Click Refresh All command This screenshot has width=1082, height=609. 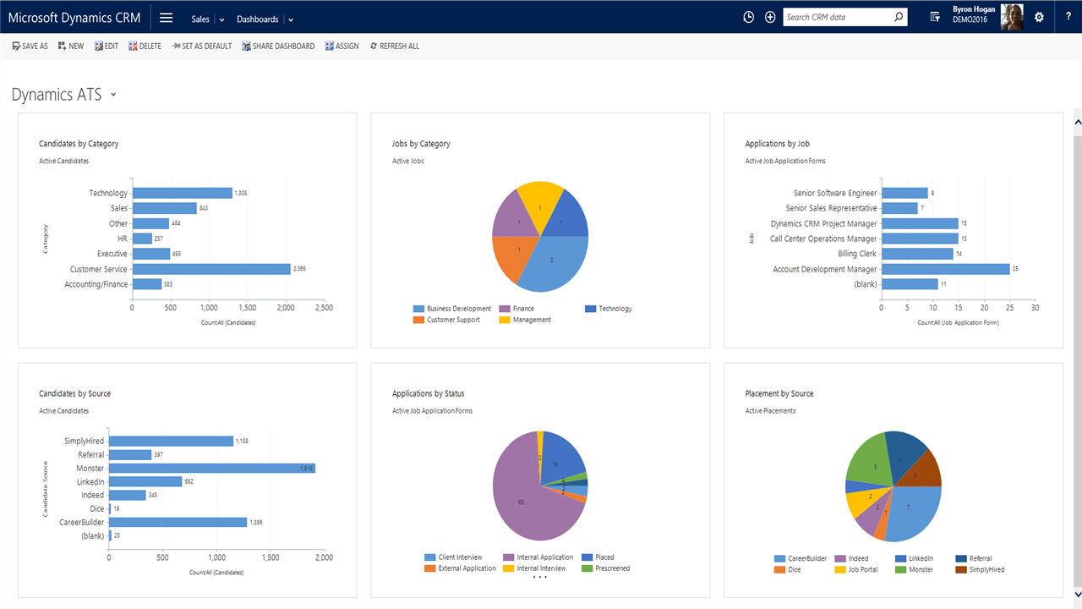point(395,47)
